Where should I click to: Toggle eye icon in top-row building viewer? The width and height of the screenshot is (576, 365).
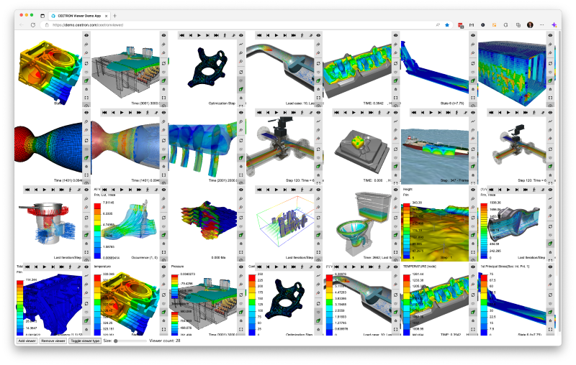tap(165, 34)
